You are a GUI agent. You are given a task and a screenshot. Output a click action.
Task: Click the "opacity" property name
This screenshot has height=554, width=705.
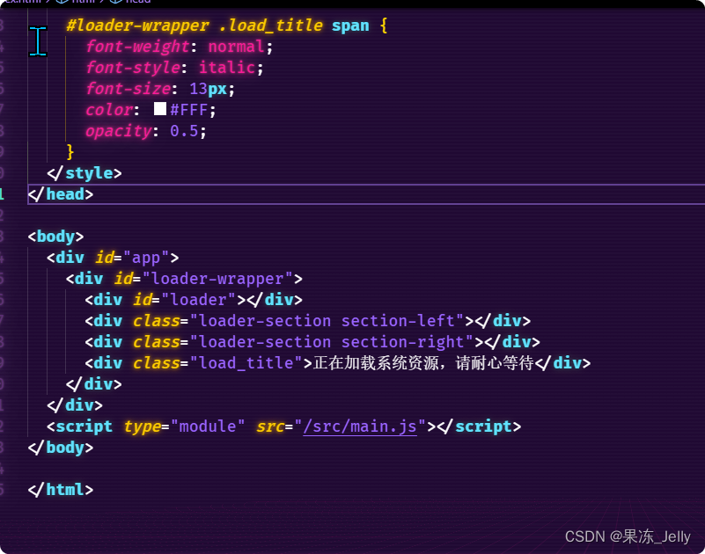click(119, 131)
